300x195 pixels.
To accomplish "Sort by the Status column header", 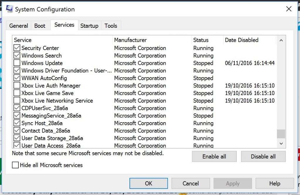I will (208, 40).
